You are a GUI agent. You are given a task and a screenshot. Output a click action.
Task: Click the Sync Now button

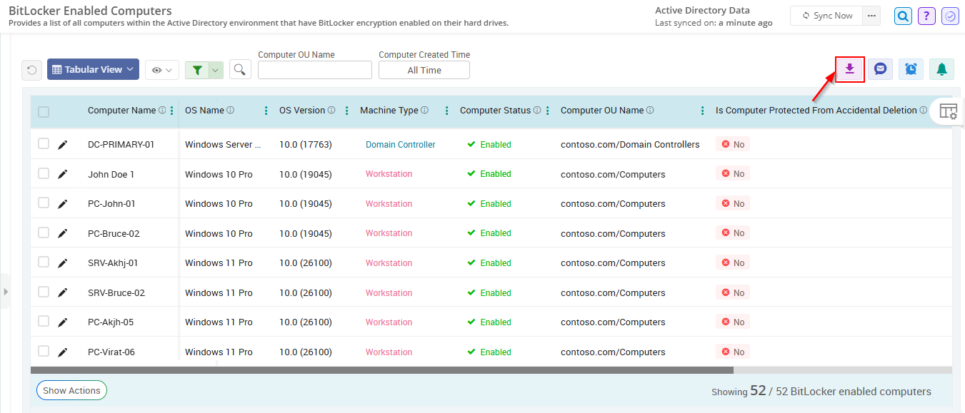click(826, 15)
